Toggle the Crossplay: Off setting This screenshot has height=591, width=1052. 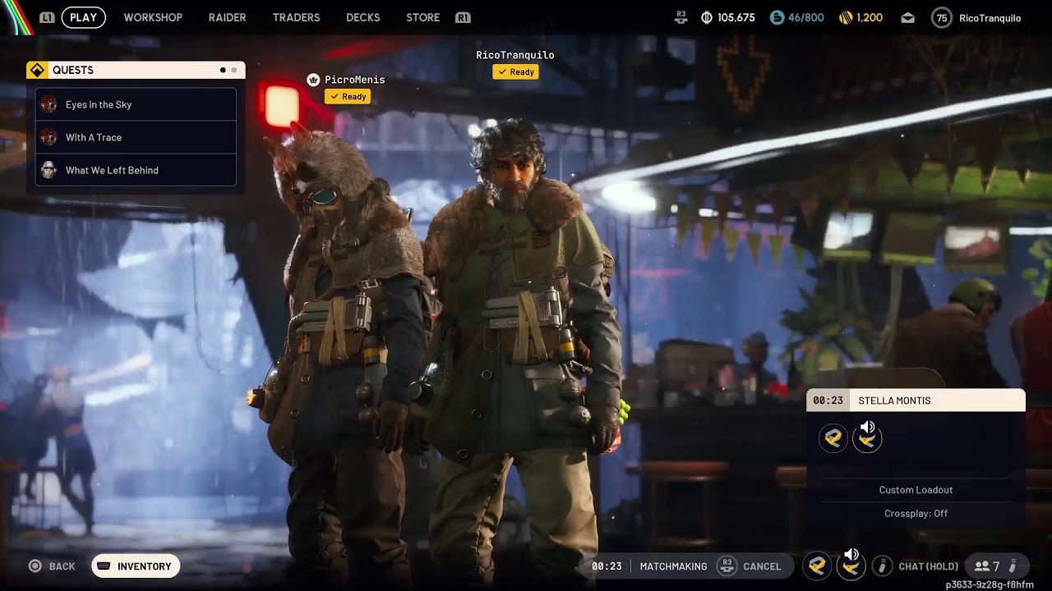click(x=916, y=513)
